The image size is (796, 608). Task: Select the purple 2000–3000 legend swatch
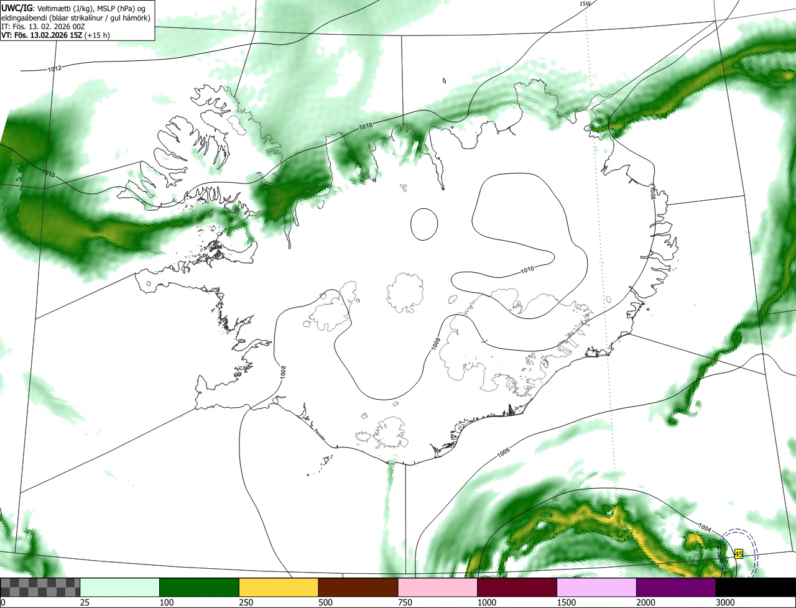[676, 587]
